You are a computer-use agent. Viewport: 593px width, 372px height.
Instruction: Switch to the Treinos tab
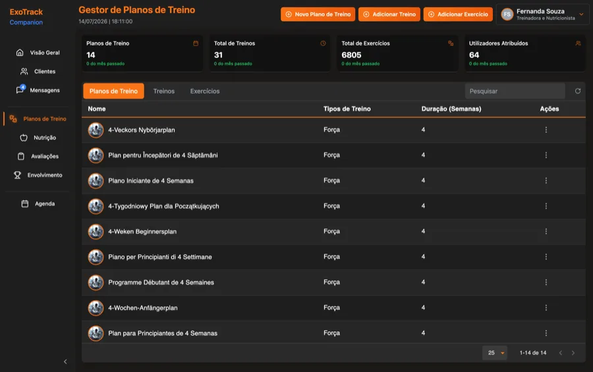[164, 91]
